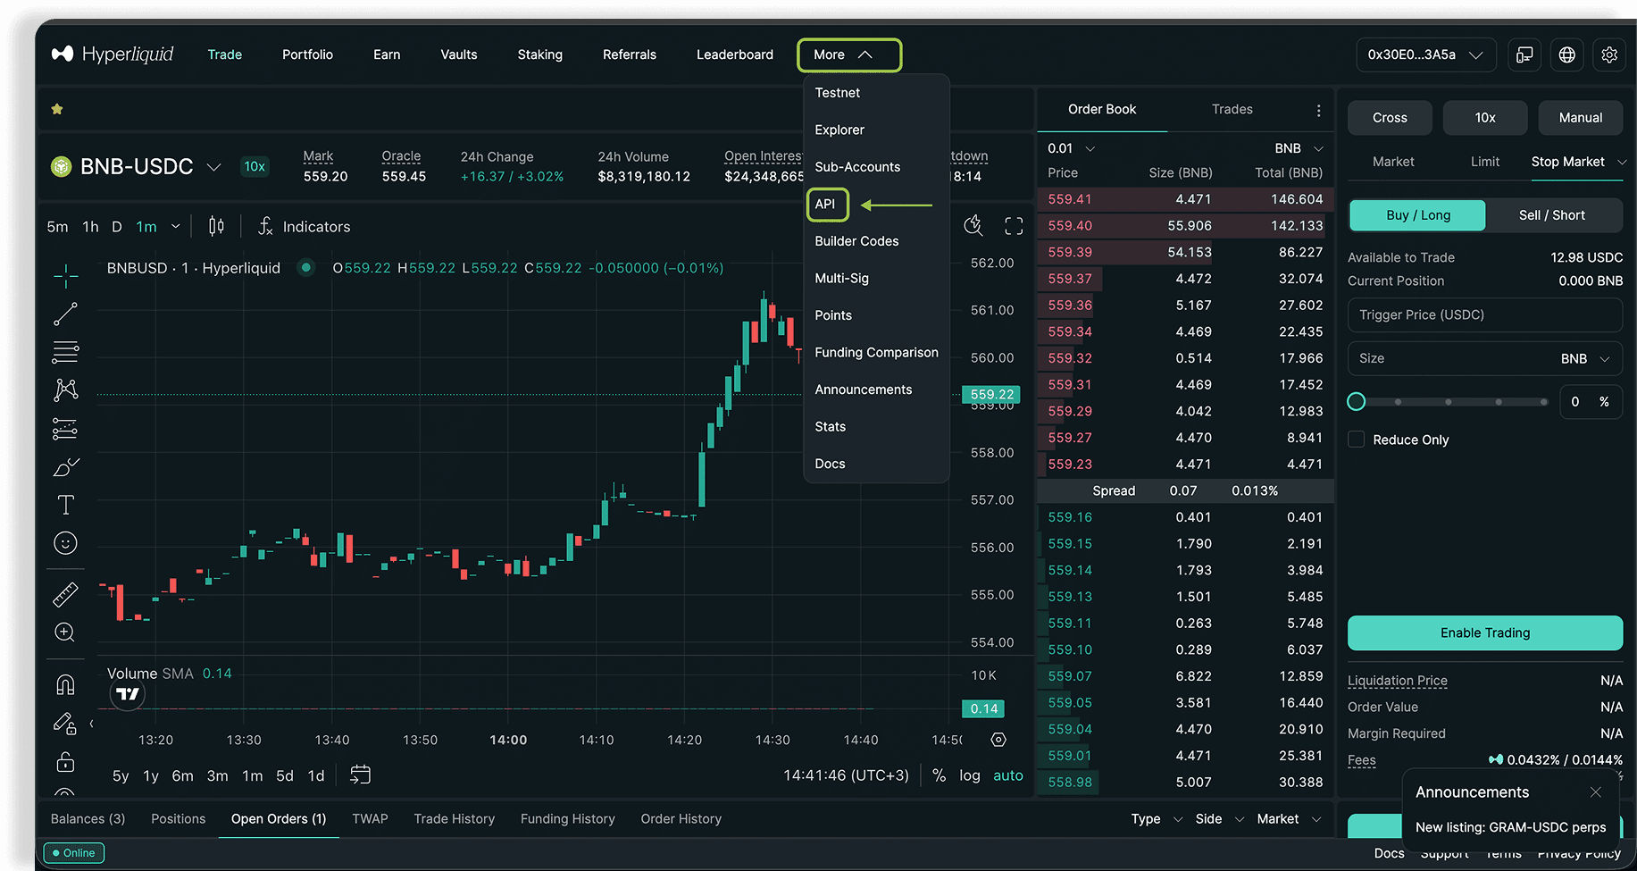Click the Enable Trading button
1637x871 pixels.
coord(1484,632)
